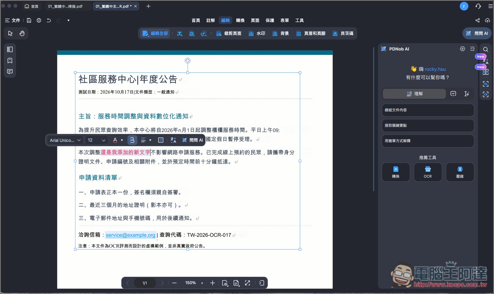Click the service@example.org email link
The image size is (494, 294).
(131, 235)
